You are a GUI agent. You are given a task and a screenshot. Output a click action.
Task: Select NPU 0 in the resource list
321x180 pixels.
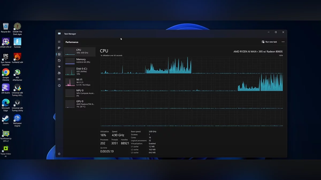click(80, 93)
